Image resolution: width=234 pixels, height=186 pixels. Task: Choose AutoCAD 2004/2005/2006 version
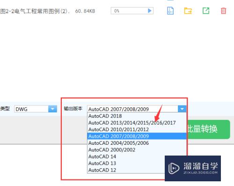pyautogui.click(x=137, y=143)
